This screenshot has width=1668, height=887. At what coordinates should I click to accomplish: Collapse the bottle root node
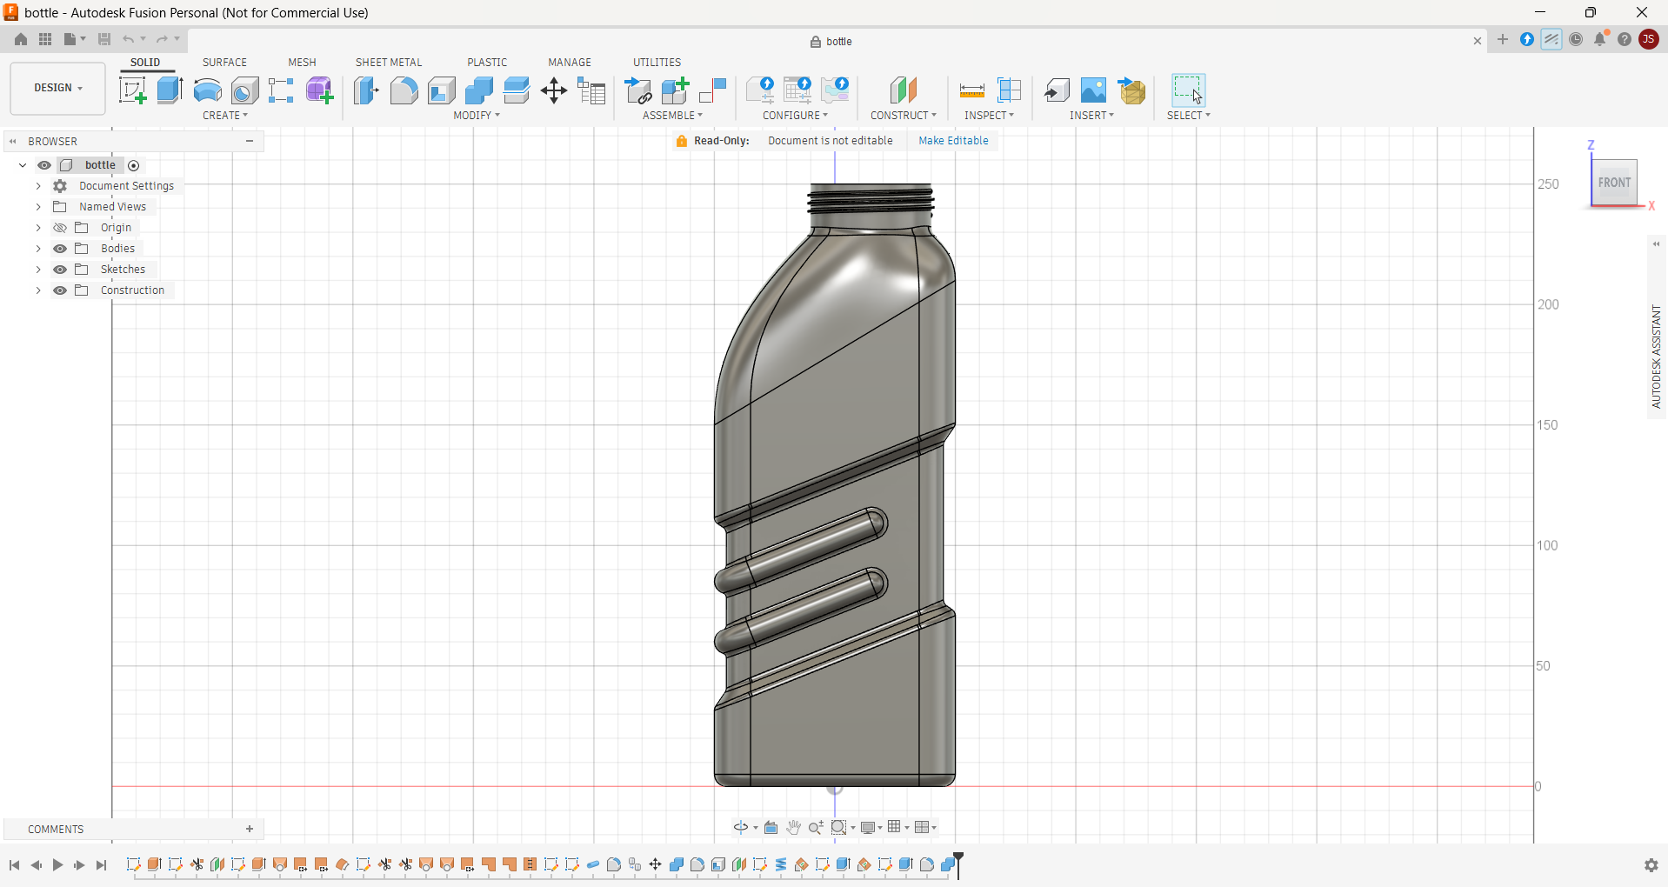[x=23, y=165]
